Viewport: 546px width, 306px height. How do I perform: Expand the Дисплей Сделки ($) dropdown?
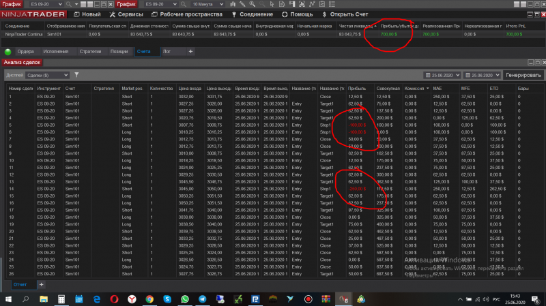[x=46, y=74]
